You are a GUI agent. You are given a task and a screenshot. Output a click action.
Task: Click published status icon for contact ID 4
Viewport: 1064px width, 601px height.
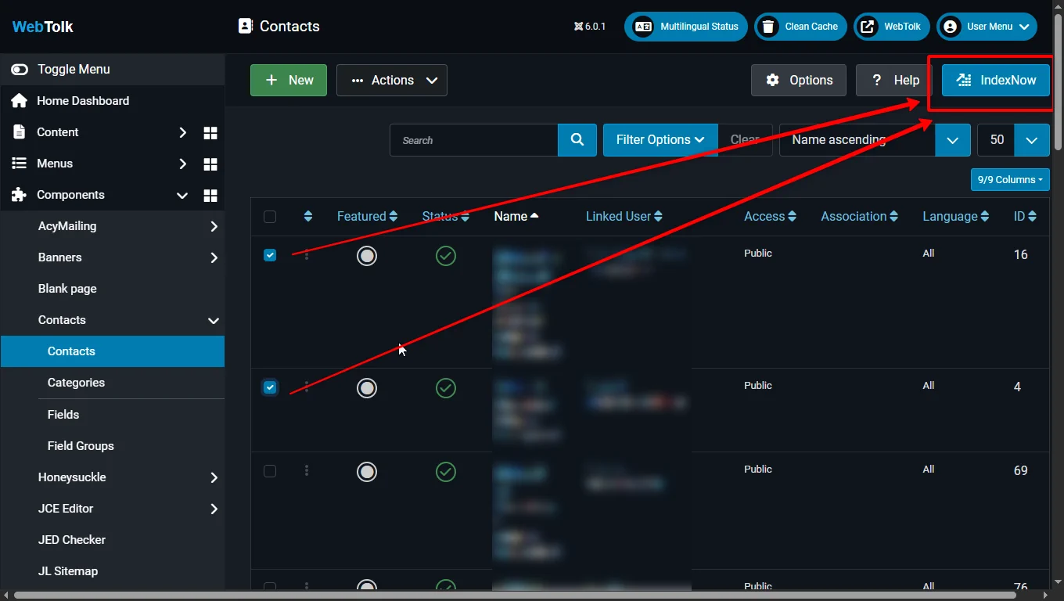(x=446, y=387)
